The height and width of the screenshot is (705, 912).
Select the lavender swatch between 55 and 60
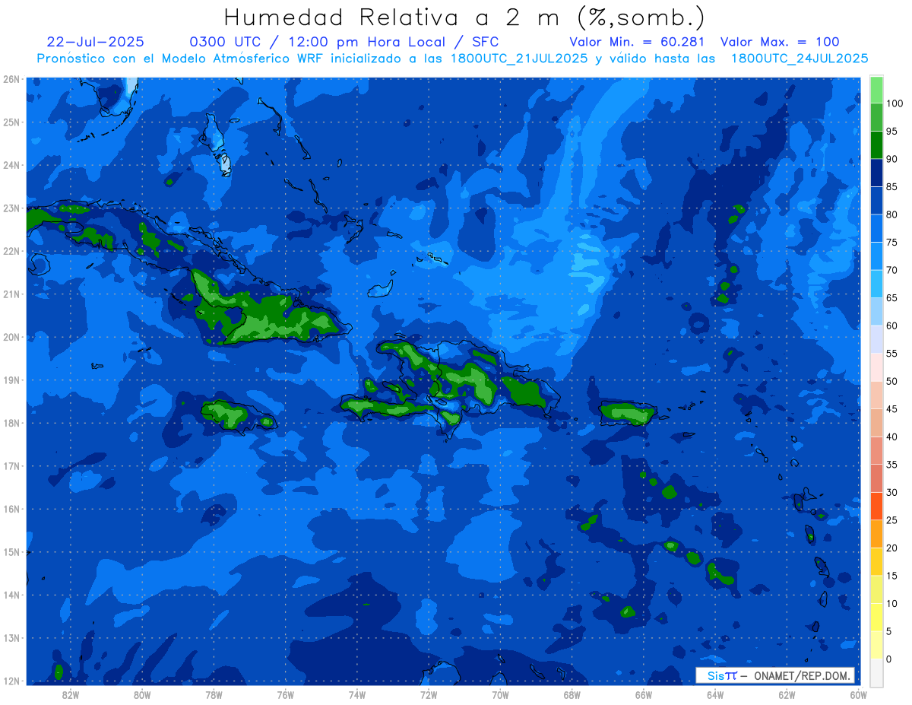point(876,339)
